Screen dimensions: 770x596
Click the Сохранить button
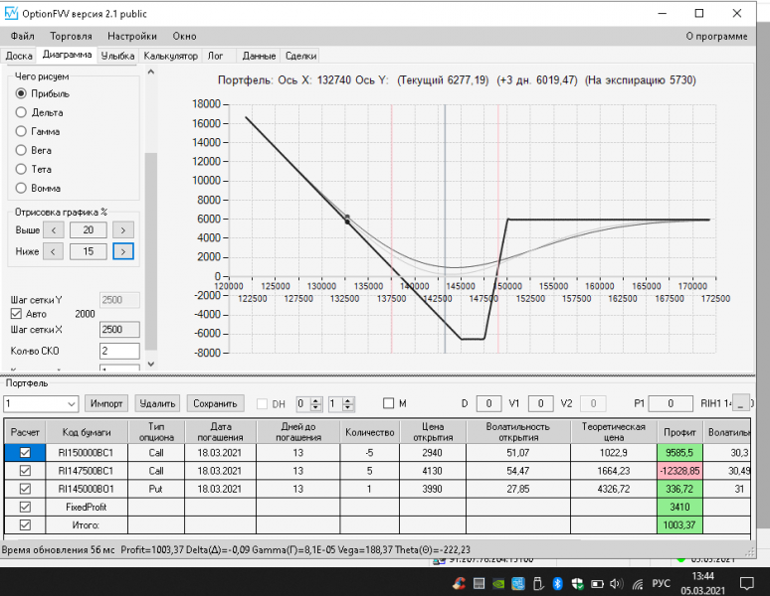(215, 403)
